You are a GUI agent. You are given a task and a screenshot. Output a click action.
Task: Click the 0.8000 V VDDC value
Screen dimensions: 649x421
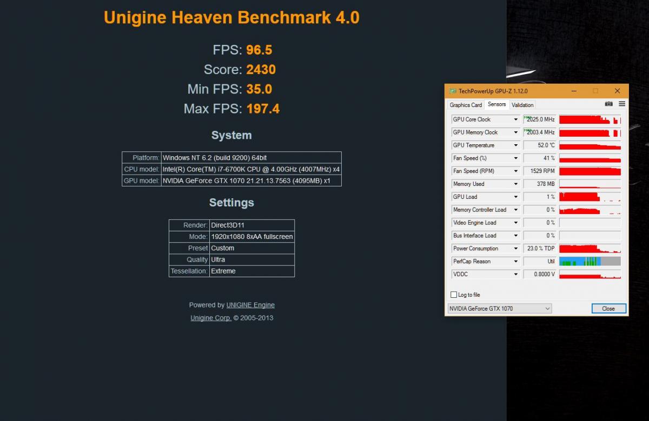540,274
